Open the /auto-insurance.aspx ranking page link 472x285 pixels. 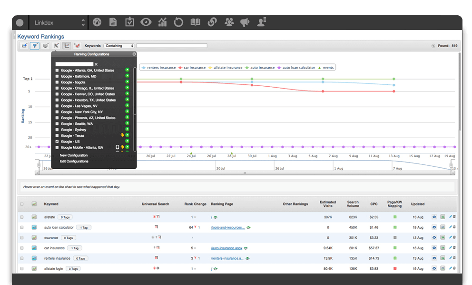pyautogui.click(x=226, y=248)
